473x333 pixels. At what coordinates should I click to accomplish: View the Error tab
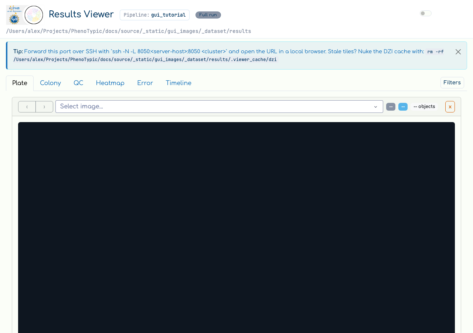point(145,83)
